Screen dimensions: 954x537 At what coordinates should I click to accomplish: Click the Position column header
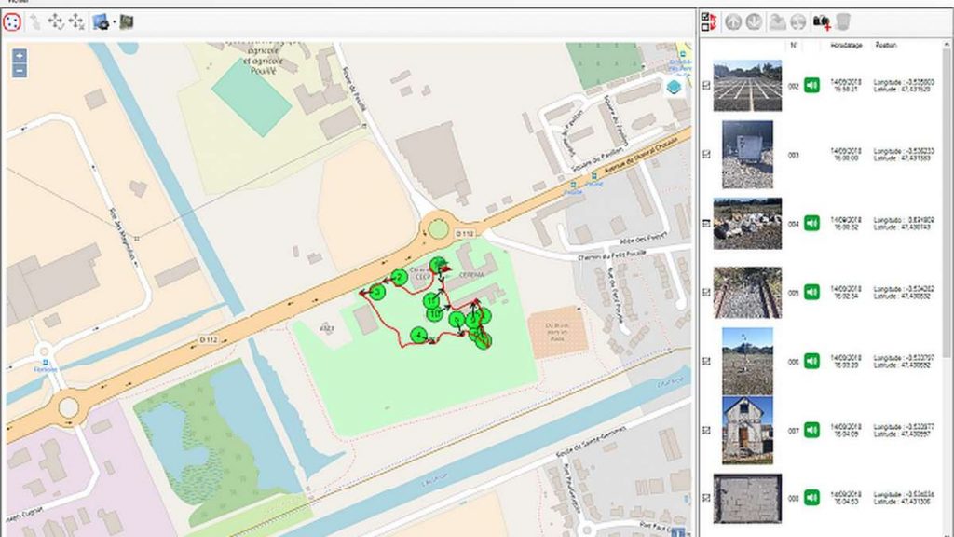pyautogui.click(x=885, y=45)
